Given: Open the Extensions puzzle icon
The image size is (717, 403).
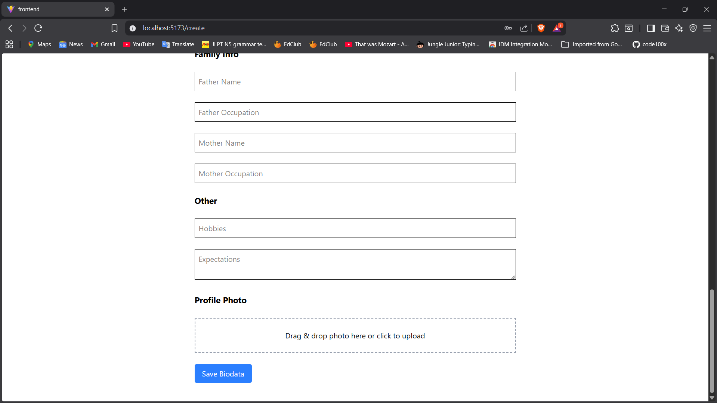Looking at the screenshot, I should pos(615,28).
